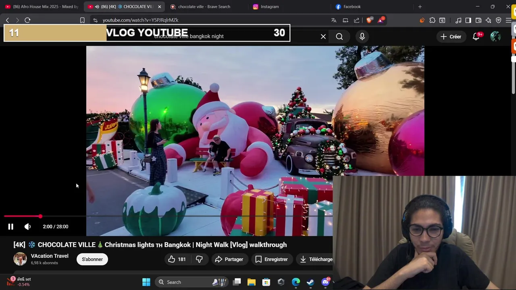Open Discord from taskbar

[x=325, y=282]
